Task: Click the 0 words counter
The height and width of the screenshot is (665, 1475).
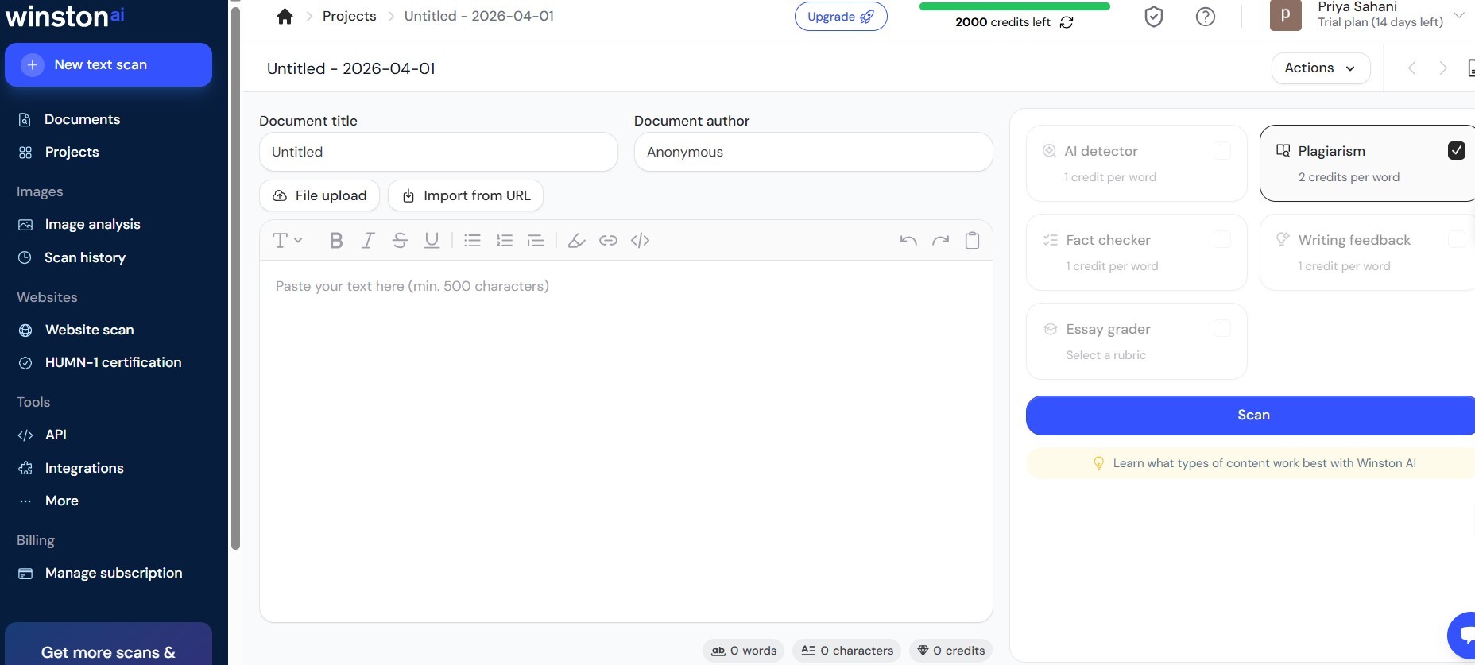Action: pos(744,651)
